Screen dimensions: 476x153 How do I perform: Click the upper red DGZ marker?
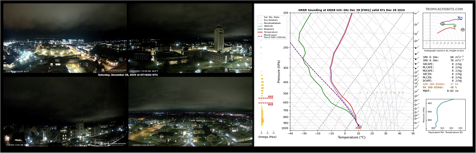coord(266,97)
